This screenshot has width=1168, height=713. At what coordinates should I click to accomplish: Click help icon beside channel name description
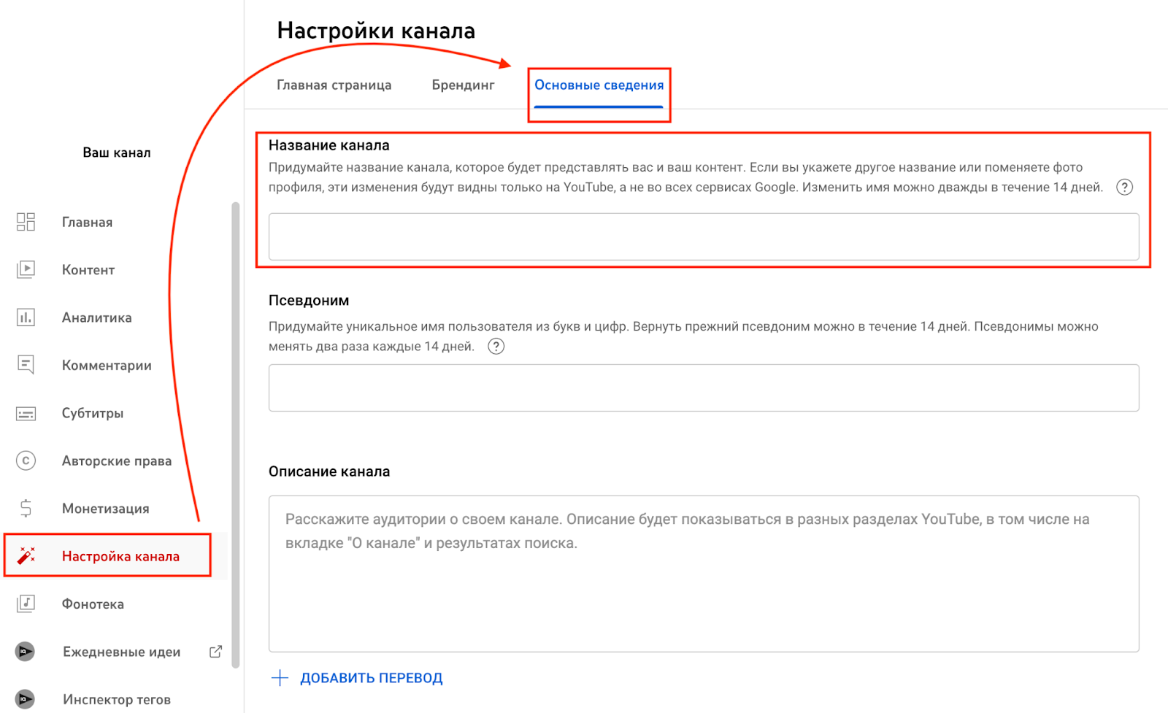pyautogui.click(x=1124, y=188)
